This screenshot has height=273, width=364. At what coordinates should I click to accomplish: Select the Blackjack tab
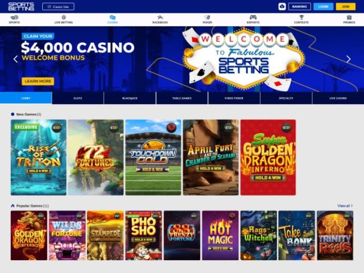click(130, 98)
